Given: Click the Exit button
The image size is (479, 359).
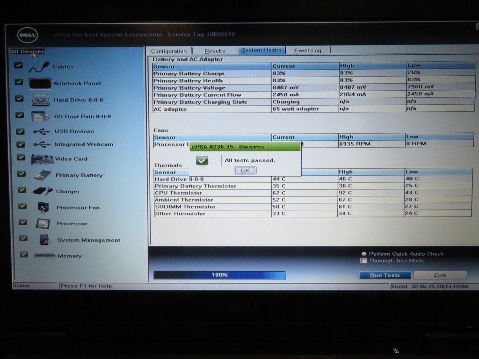Looking at the screenshot, I should point(440,275).
